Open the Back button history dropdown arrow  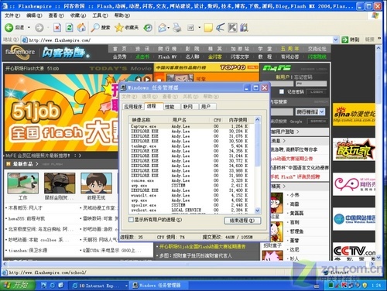29,28
